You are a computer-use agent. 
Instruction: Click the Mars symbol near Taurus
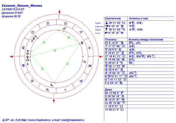(64, 29)
